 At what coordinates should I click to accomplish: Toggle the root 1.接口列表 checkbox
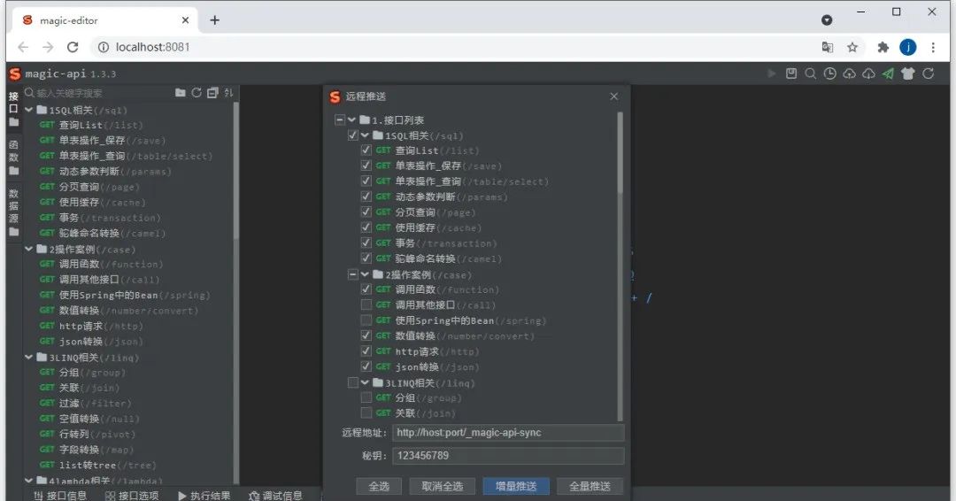340,120
